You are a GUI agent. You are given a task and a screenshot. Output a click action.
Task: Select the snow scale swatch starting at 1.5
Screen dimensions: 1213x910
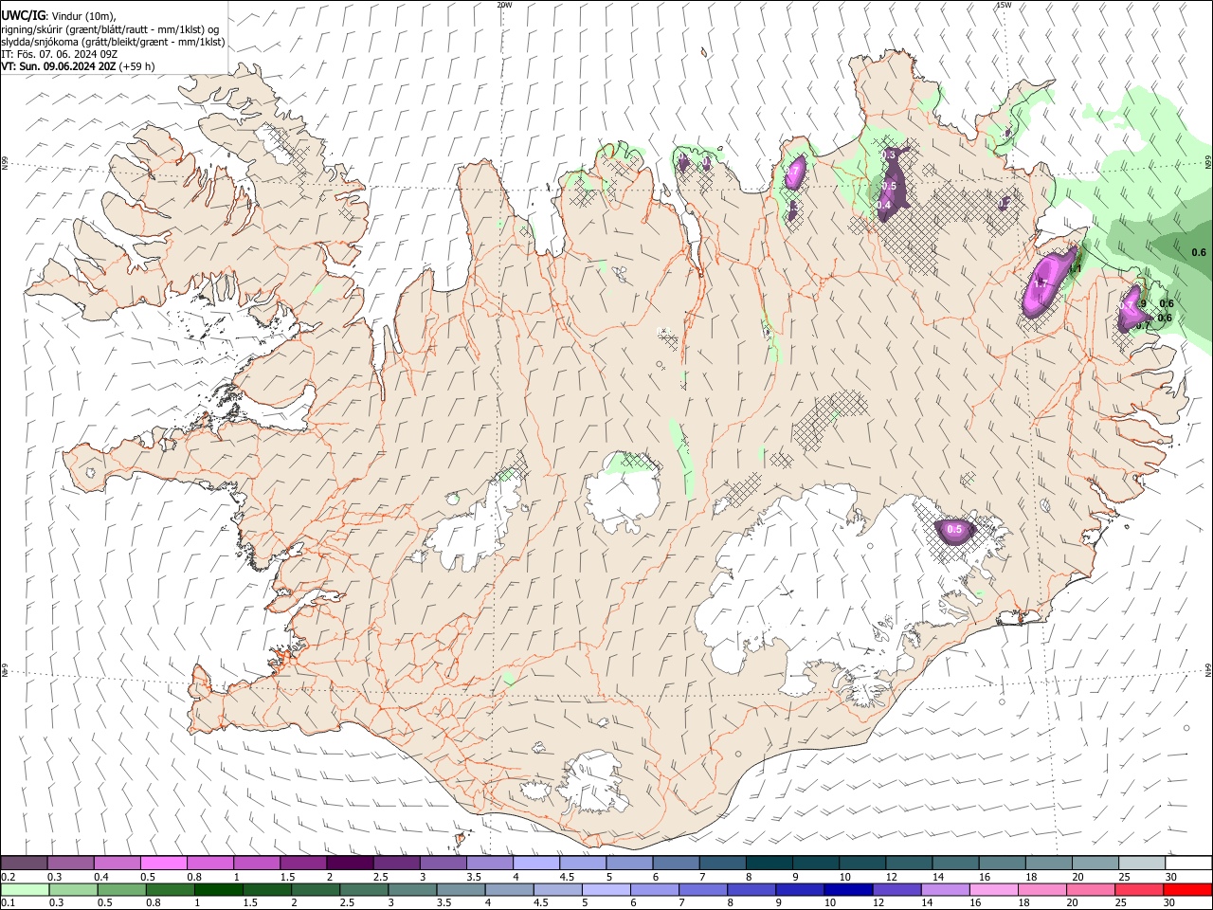(303, 864)
